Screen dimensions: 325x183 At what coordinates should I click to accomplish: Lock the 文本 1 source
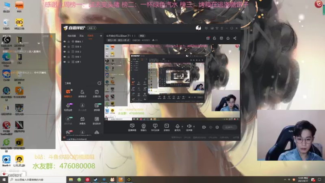pyautogui.click(x=69, y=57)
